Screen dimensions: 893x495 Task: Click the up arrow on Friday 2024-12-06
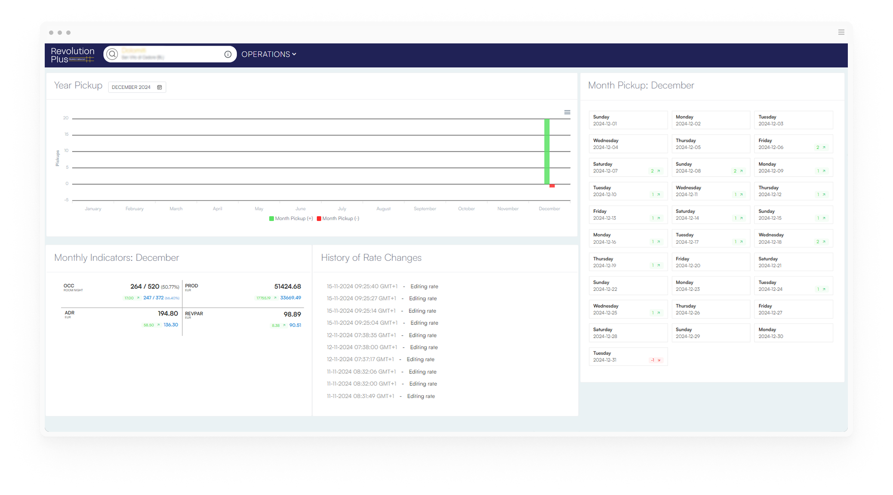pyautogui.click(x=824, y=147)
